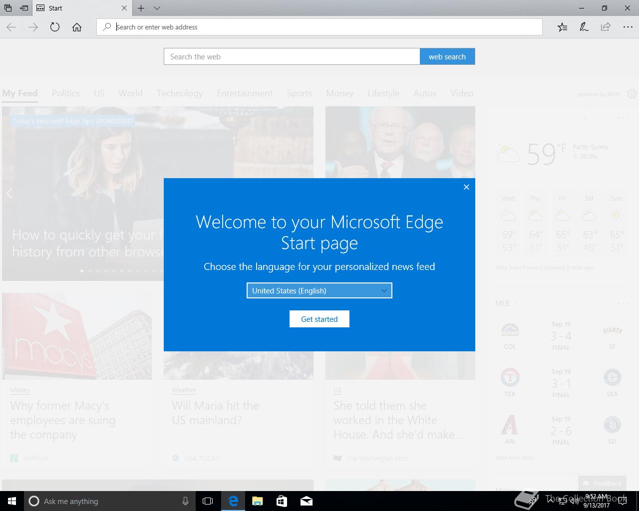Viewport: 639px width, 511px height.
Task: Set these tabs aside icon
Action: pyautogui.click(x=23, y=8)
